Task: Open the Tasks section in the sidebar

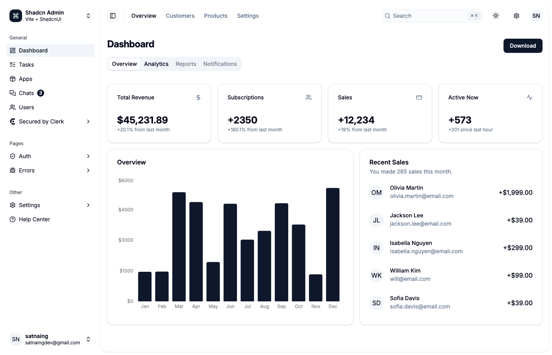Action: [x=26, y=64]
